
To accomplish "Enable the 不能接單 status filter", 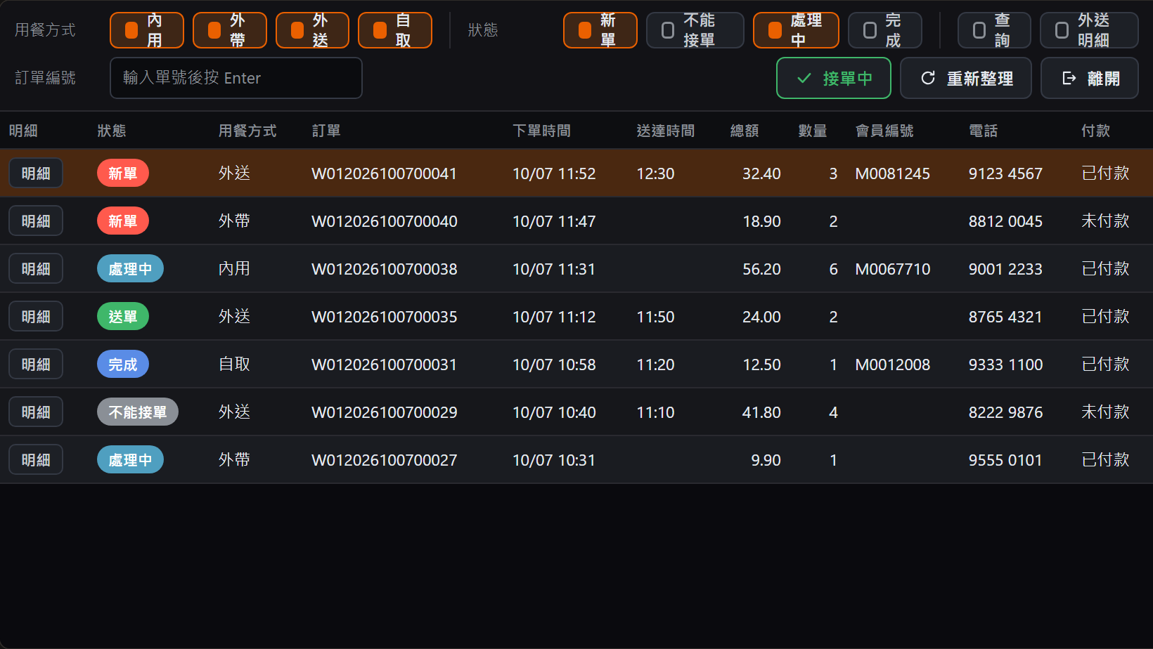I will coord(695,30).
